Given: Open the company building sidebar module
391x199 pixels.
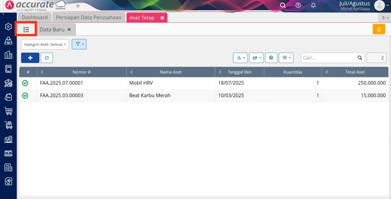Looking at the screenshot, I should [8, 55].
